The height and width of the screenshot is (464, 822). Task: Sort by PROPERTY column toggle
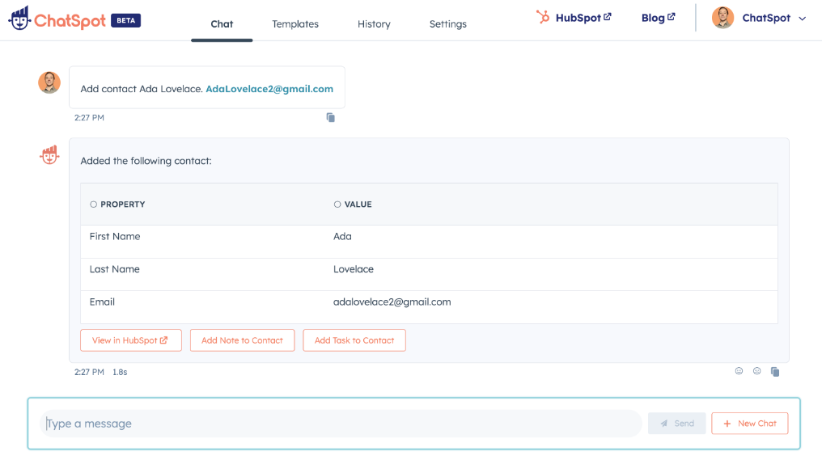pos(93,205)
